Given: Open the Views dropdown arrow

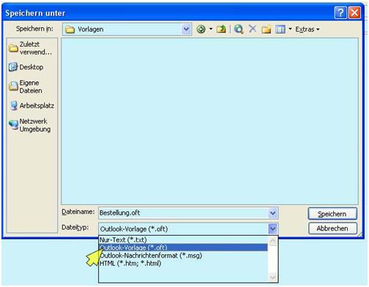Looking at the screenshot, I should [290, 29].
